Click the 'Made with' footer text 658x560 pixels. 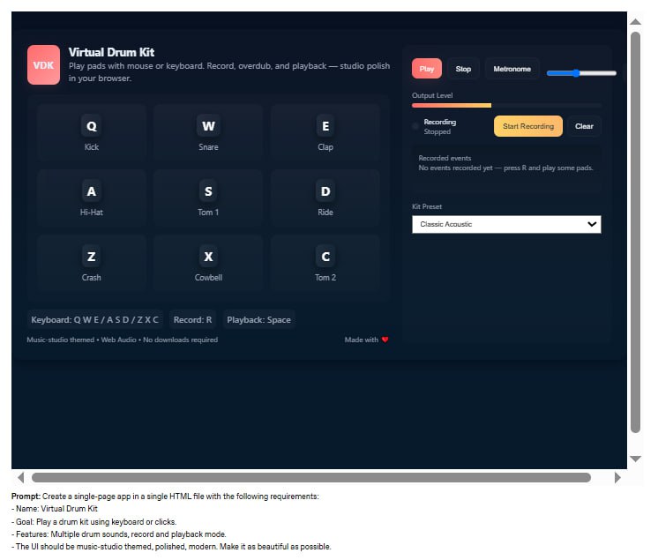click(x=362, y=340)
